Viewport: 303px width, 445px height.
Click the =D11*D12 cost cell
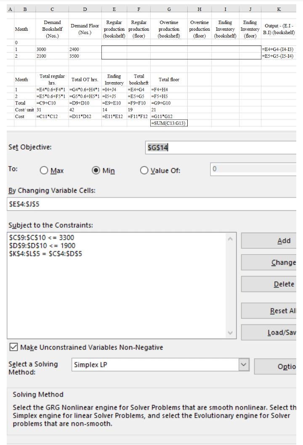[x=85, y=116]
